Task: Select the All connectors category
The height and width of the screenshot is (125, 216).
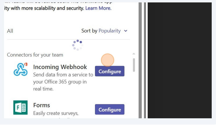Action: (10, 31)
